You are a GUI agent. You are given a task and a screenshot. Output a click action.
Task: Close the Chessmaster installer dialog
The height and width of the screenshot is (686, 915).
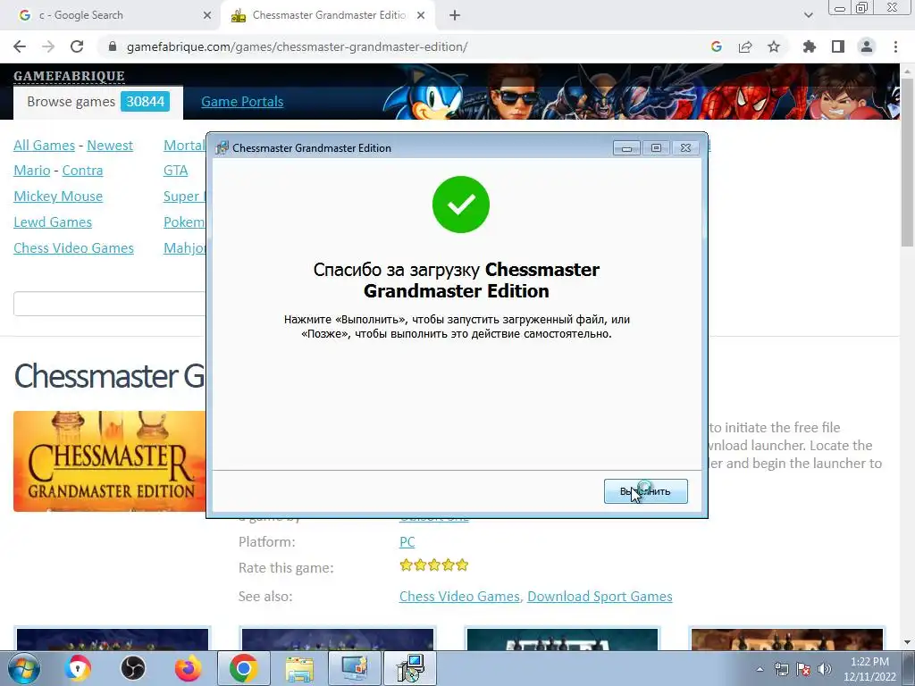(685, 148)
